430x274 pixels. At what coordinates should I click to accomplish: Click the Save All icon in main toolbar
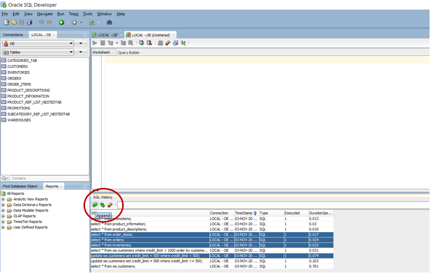coord(29,23)
